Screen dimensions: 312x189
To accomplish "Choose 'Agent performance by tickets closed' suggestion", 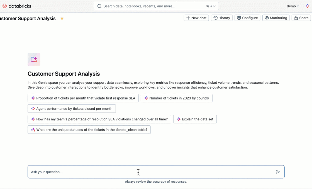I will 72,109.
